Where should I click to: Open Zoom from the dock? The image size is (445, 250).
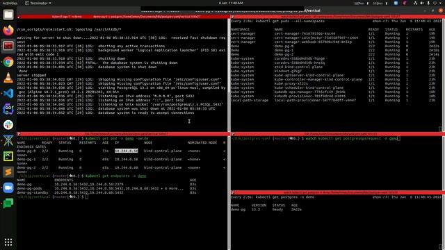coord(8,187)
